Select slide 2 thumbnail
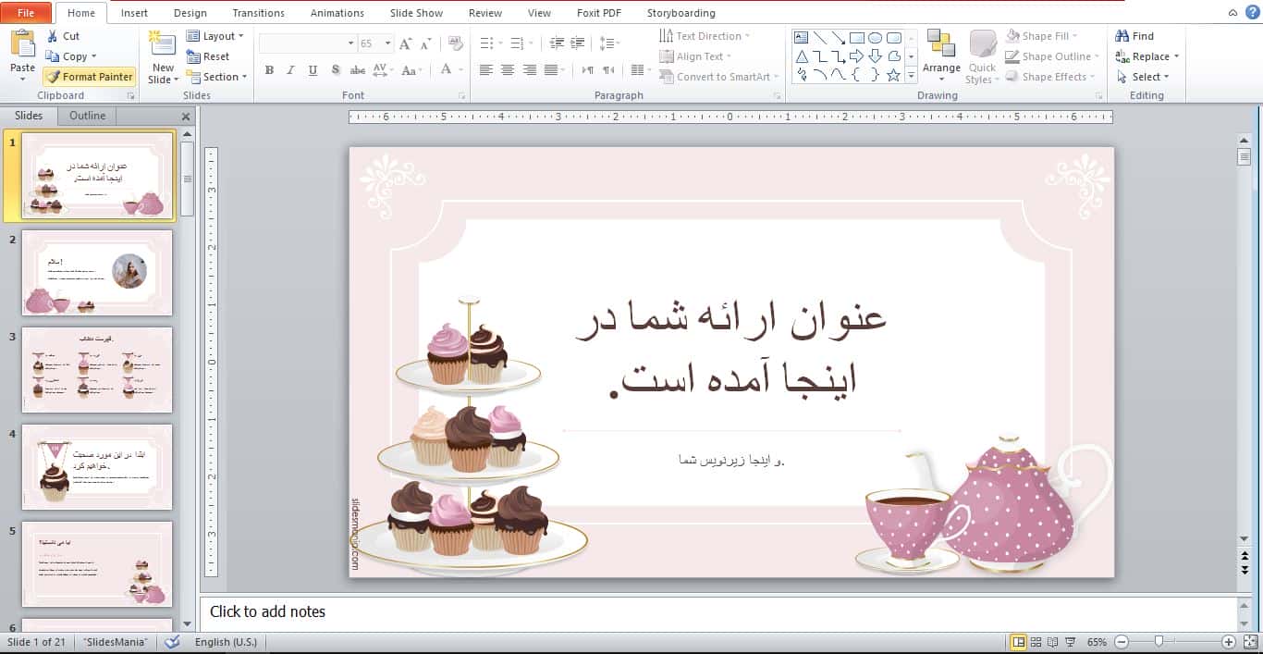This screenshot has height=654, width=1263. (97, 273)
